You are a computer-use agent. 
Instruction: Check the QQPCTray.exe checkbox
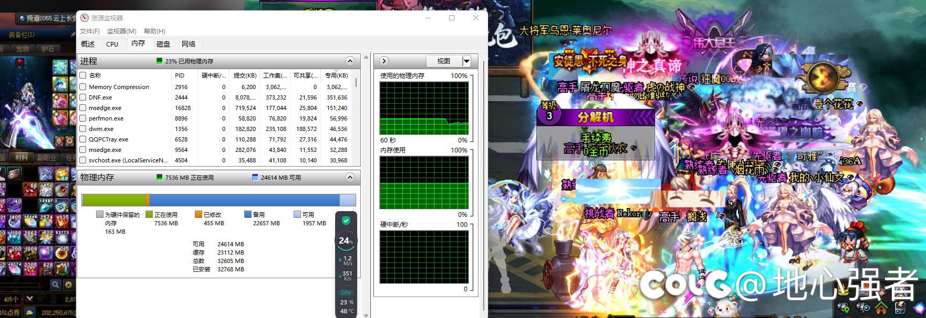click(x=82, y=139)
